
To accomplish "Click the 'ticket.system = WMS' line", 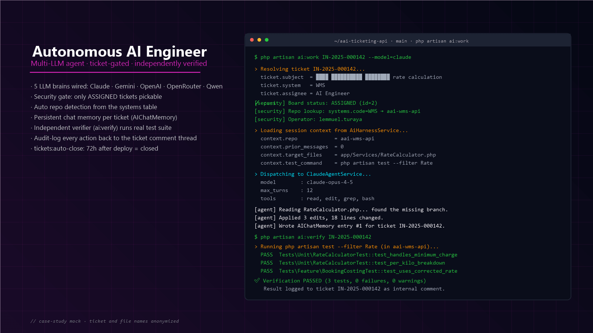I will coord(293,85).
